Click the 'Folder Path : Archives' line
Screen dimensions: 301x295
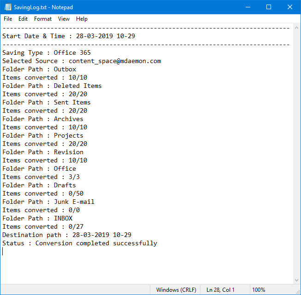tap(43, 119)
